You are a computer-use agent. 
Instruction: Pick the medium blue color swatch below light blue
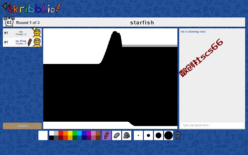(x=79, y=138)
